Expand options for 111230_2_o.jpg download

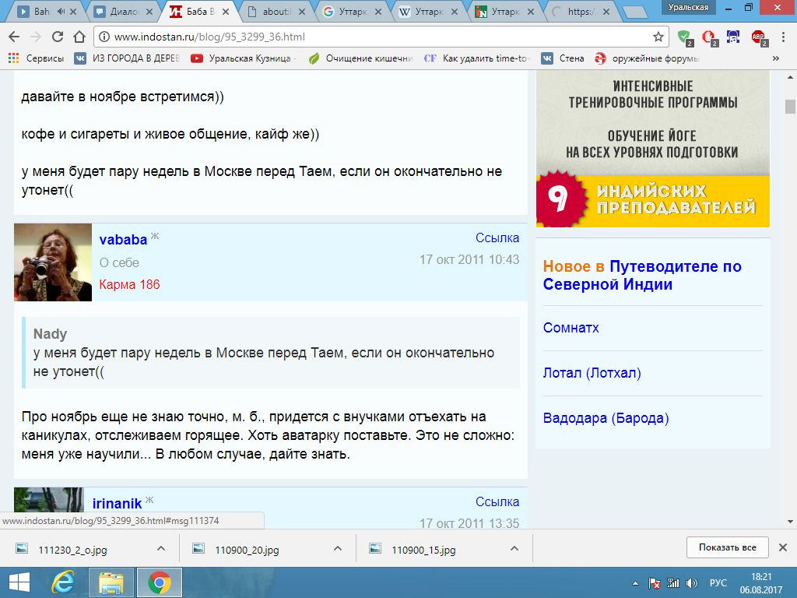[x=161, y=548]
